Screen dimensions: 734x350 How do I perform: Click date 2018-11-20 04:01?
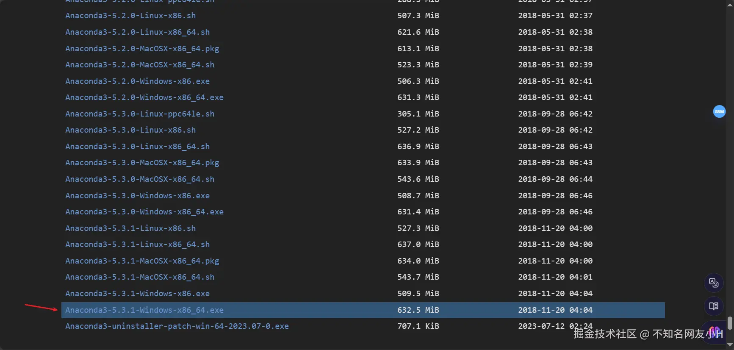[555, 277]
